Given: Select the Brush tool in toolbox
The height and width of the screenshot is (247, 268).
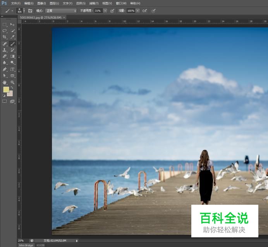Looking at the screenshot, I should point(12,44).
